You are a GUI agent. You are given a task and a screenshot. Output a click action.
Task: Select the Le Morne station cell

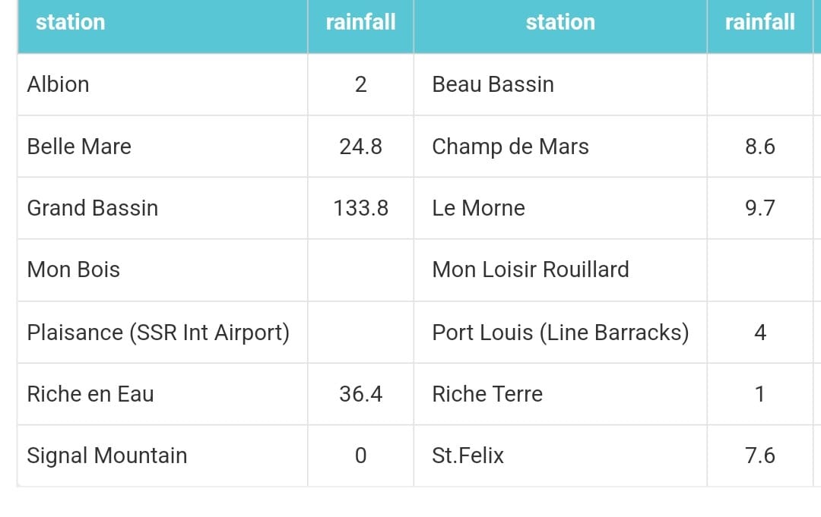478,208
